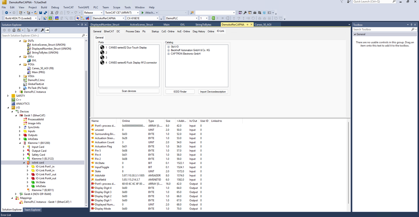The width and height of the screenshot is (419, 217).
Task: Switch to the CoE - Online tab
Action: pyautogui.click(x=168, y=32)
